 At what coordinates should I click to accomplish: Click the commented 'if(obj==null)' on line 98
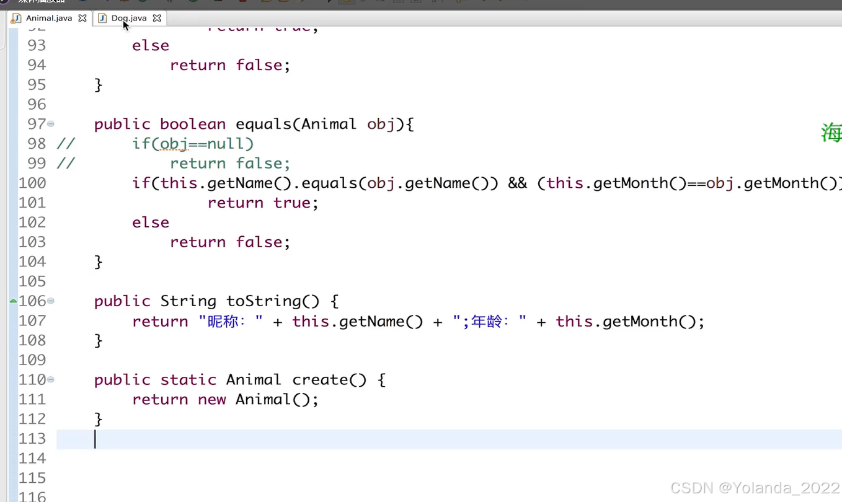[x=193, y=144]
